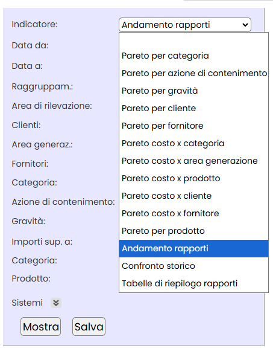Click the Mostra button
Screen dimensions: 273x354
41,326
